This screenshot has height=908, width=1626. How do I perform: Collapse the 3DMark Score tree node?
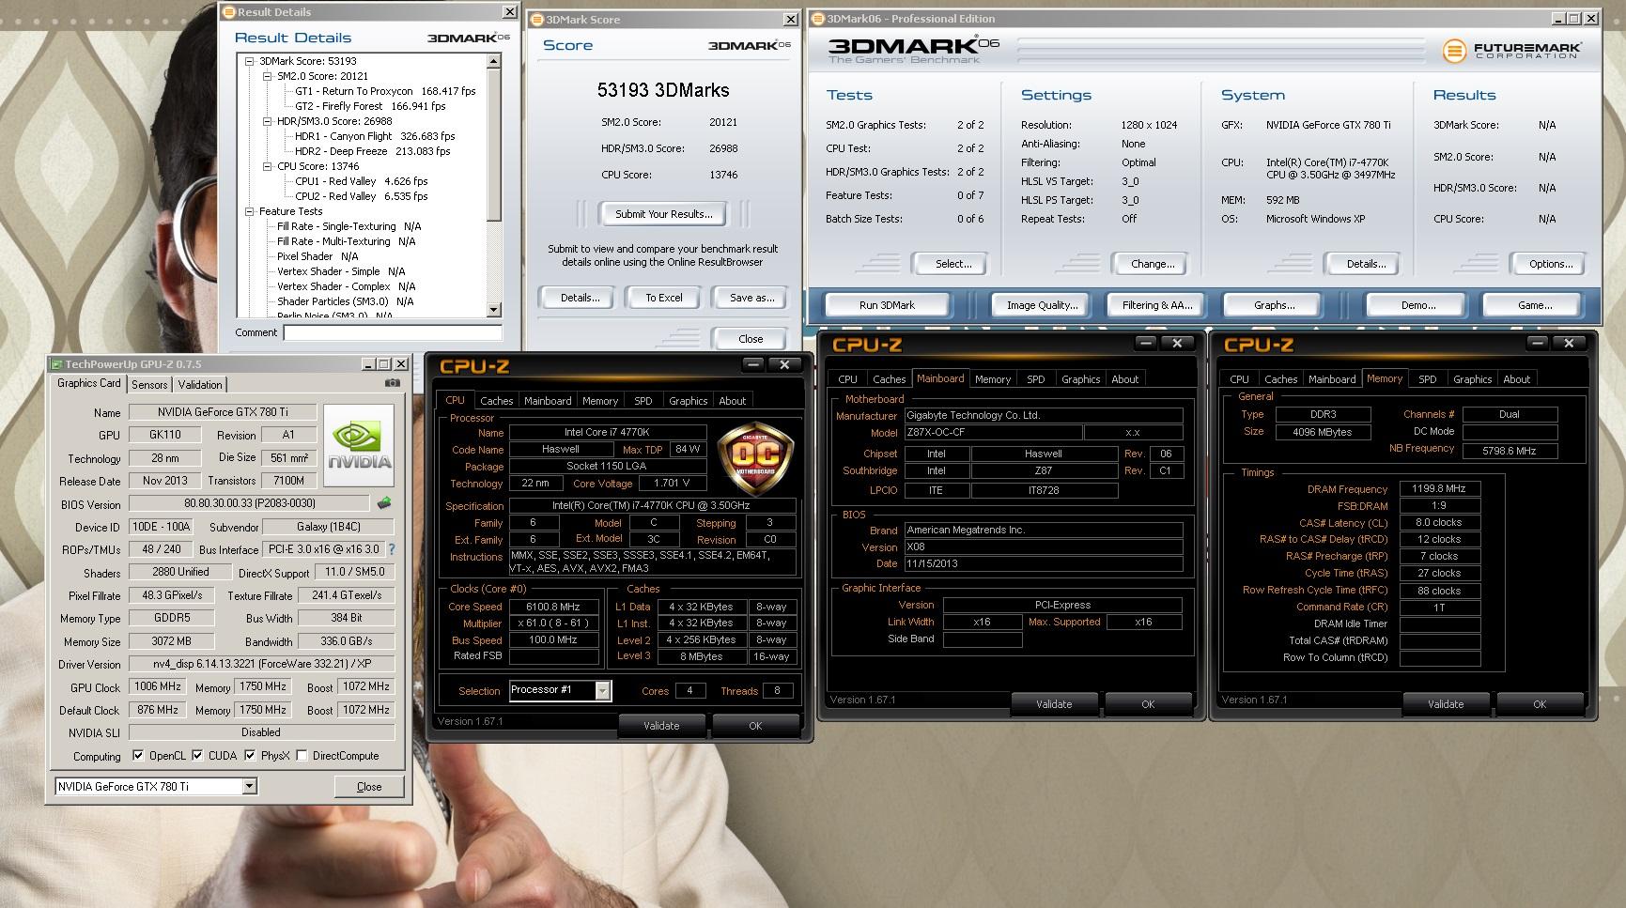point(250,61)
